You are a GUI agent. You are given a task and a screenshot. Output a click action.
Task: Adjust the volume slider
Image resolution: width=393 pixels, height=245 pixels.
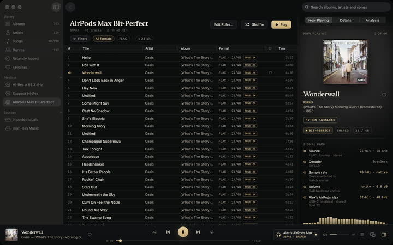click(x=339, y=235)
